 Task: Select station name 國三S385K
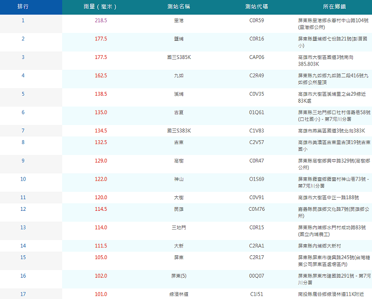[179, 57]
